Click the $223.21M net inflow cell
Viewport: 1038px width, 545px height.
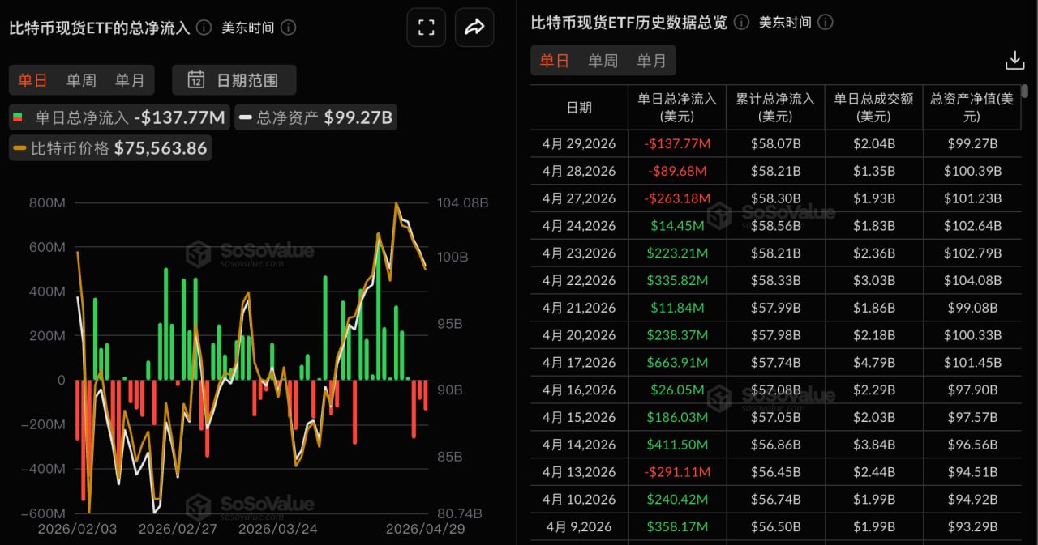[677, 253]
